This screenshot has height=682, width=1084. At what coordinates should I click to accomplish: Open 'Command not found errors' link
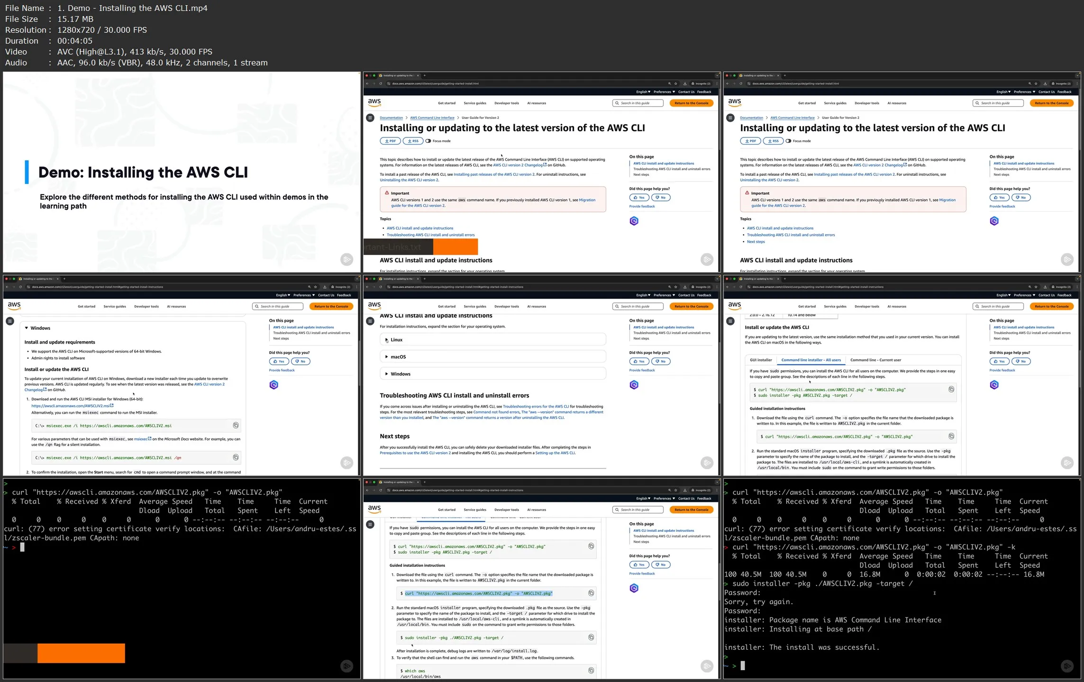pos(496,412)
